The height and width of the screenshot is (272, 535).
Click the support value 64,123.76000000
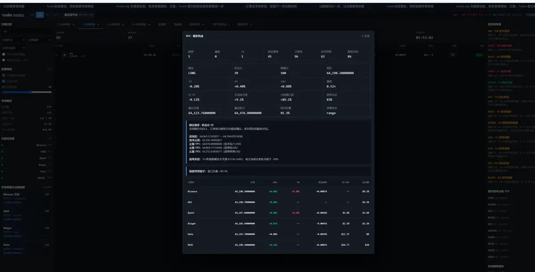tap(202, 113)
